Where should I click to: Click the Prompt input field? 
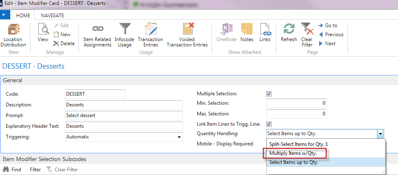(x=124, y=115)
